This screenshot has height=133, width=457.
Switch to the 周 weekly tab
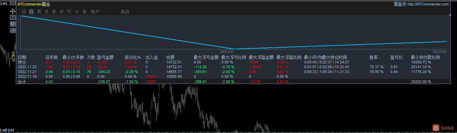coord(39,12)
